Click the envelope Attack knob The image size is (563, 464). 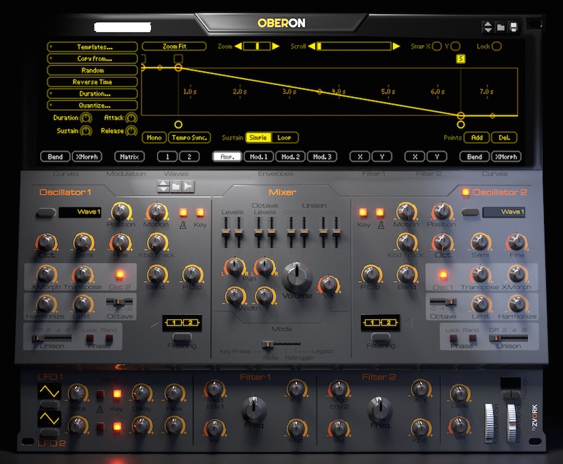point(131,118)
